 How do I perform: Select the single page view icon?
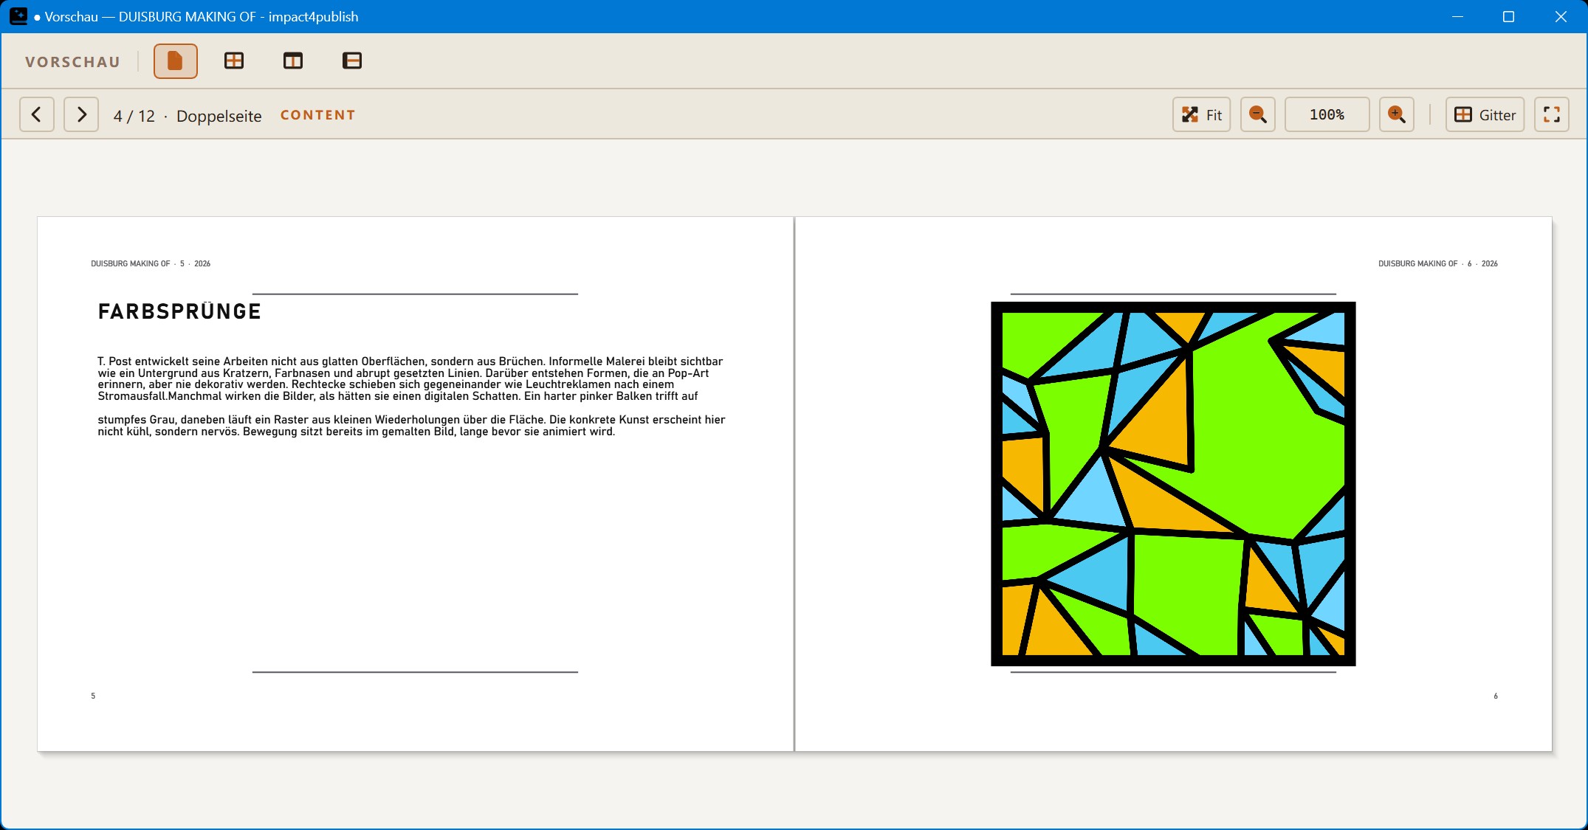(175, 60)
